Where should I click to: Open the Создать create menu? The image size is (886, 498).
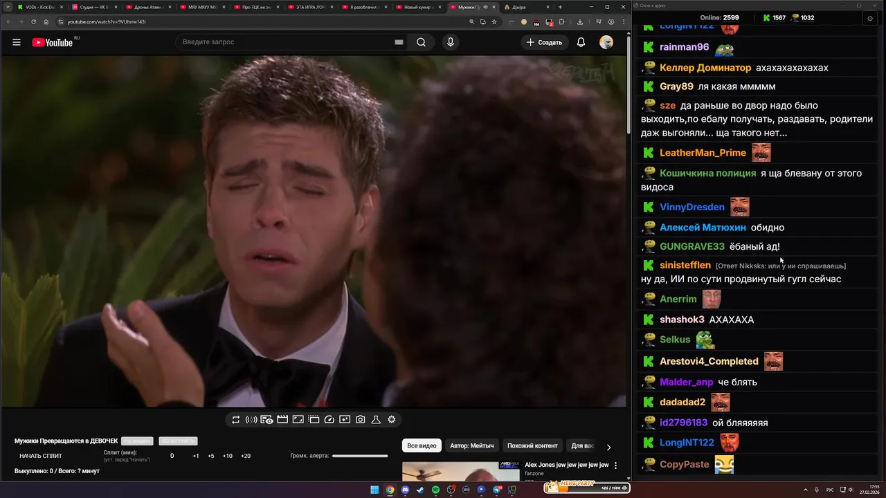544,42
